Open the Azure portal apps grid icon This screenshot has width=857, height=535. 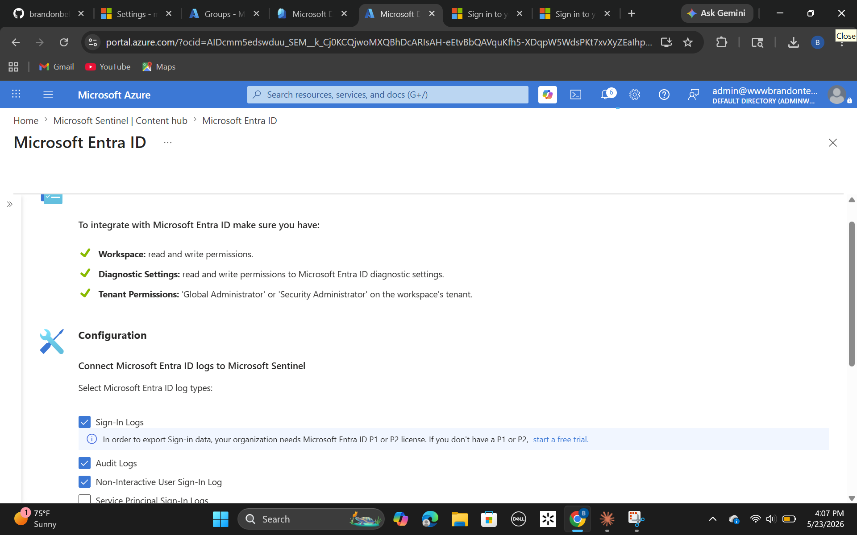click(16, 94)
